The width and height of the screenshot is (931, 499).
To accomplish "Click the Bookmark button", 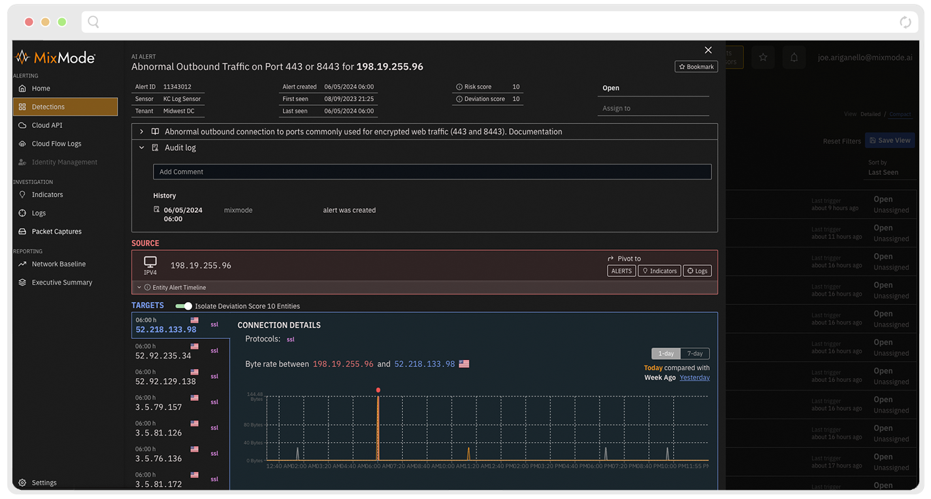I will click(x=696, y=67).
